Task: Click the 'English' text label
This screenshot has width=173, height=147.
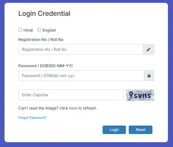Action: point(49,30)
